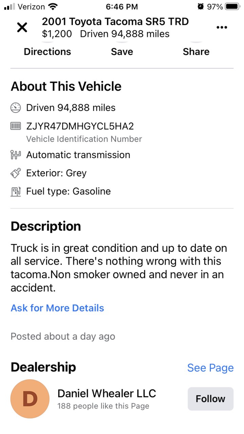Tap the paint brush exterior color icon

point(16,173)
